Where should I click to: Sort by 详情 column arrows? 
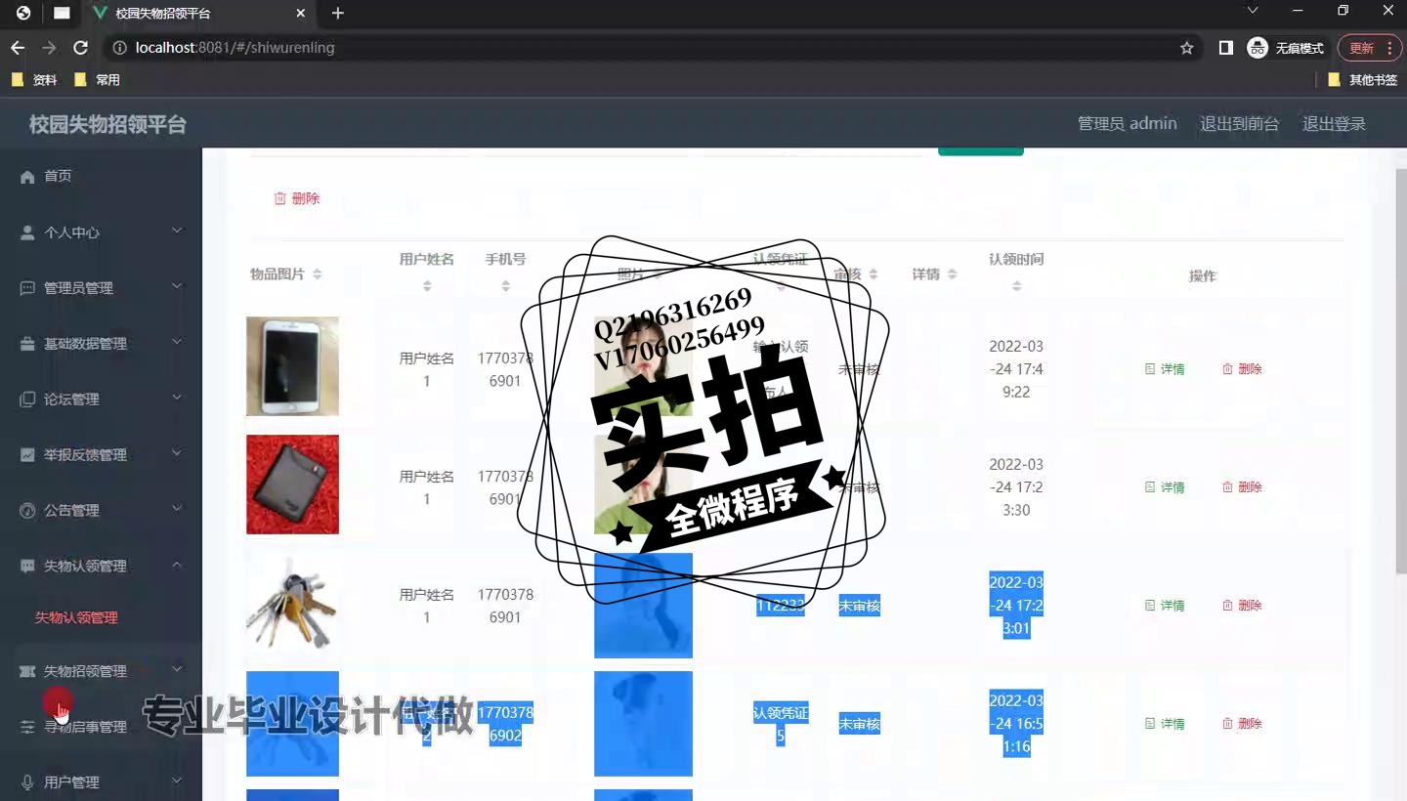[952, 275]
